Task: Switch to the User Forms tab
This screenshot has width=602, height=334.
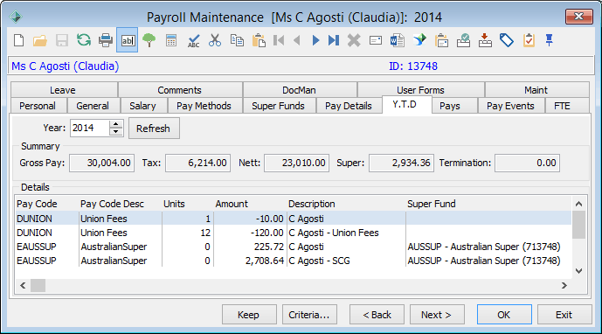Action: click(x=421, y=90)
